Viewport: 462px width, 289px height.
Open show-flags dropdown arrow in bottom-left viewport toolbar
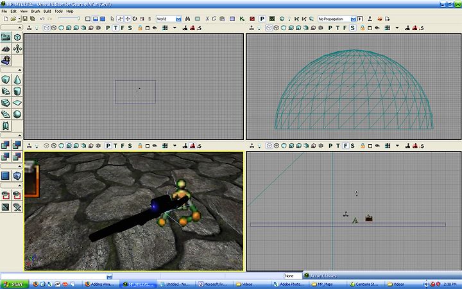(x=175, y=146)
